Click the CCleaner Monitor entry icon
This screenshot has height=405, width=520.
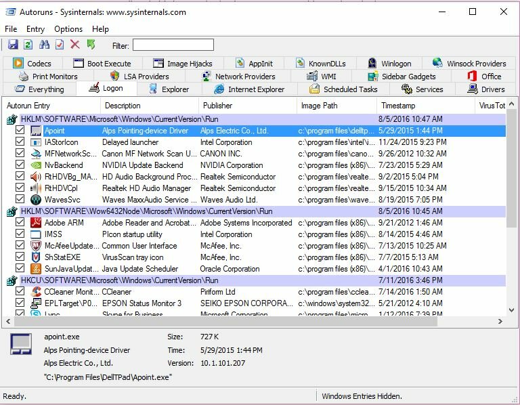point(36,292)
